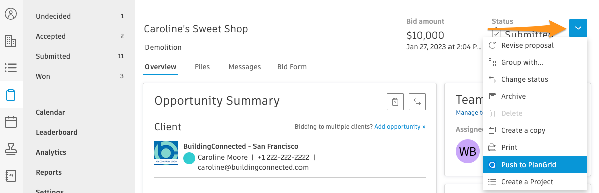The image size is (599, 193).
Task: Click the Add opportunity link
Action: point(400,127)
